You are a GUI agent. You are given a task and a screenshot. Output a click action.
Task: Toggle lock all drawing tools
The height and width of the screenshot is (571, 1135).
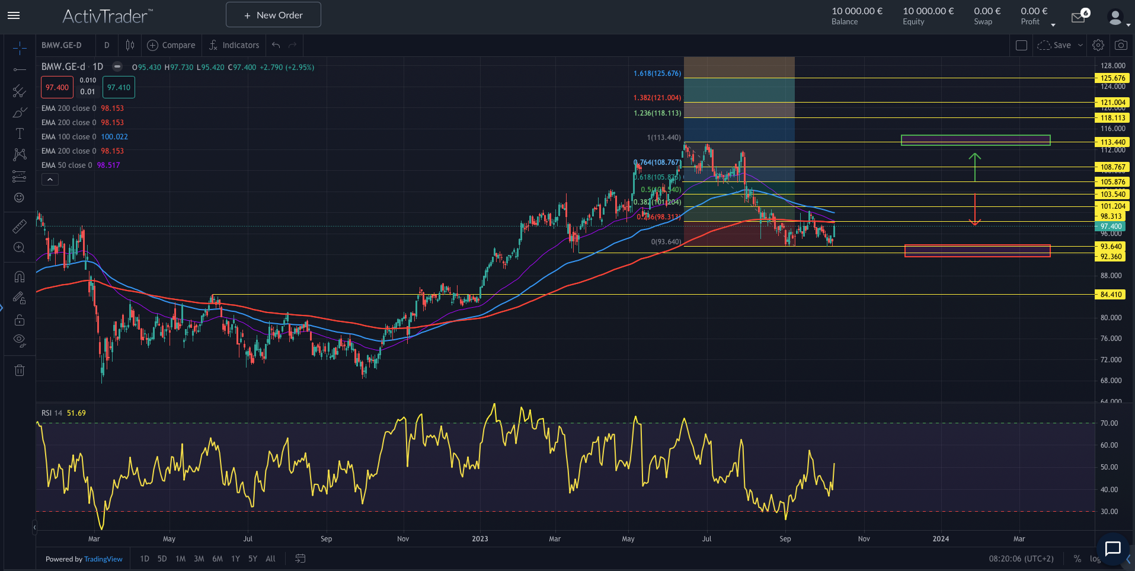click(20, 320)
